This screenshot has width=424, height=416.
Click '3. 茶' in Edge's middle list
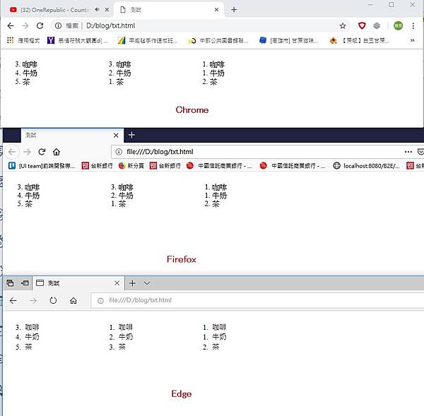117,347
